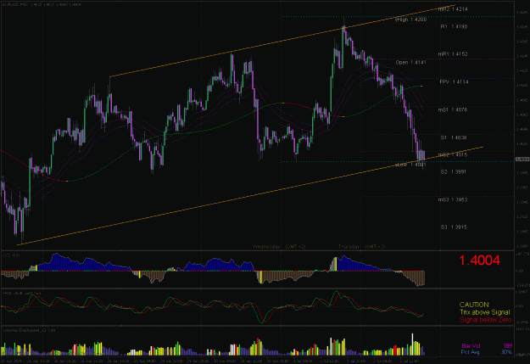
Task: Select the R1: 1.4190 resistance label
Action: (454, 26)
